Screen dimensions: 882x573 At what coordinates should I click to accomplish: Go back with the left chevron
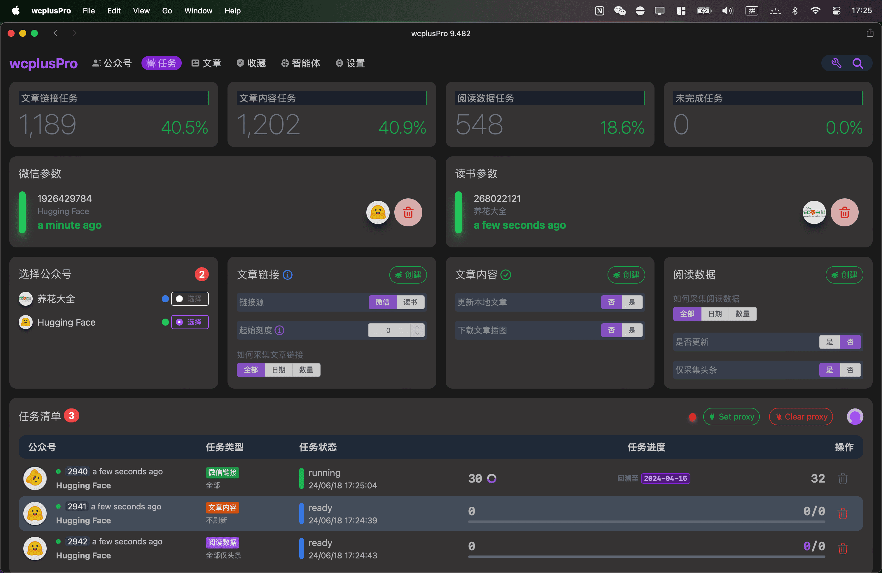55,33
